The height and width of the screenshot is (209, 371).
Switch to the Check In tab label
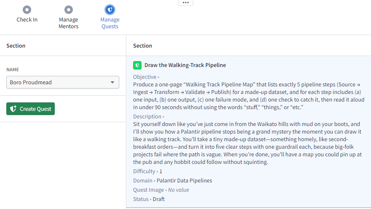pos(27,20)
